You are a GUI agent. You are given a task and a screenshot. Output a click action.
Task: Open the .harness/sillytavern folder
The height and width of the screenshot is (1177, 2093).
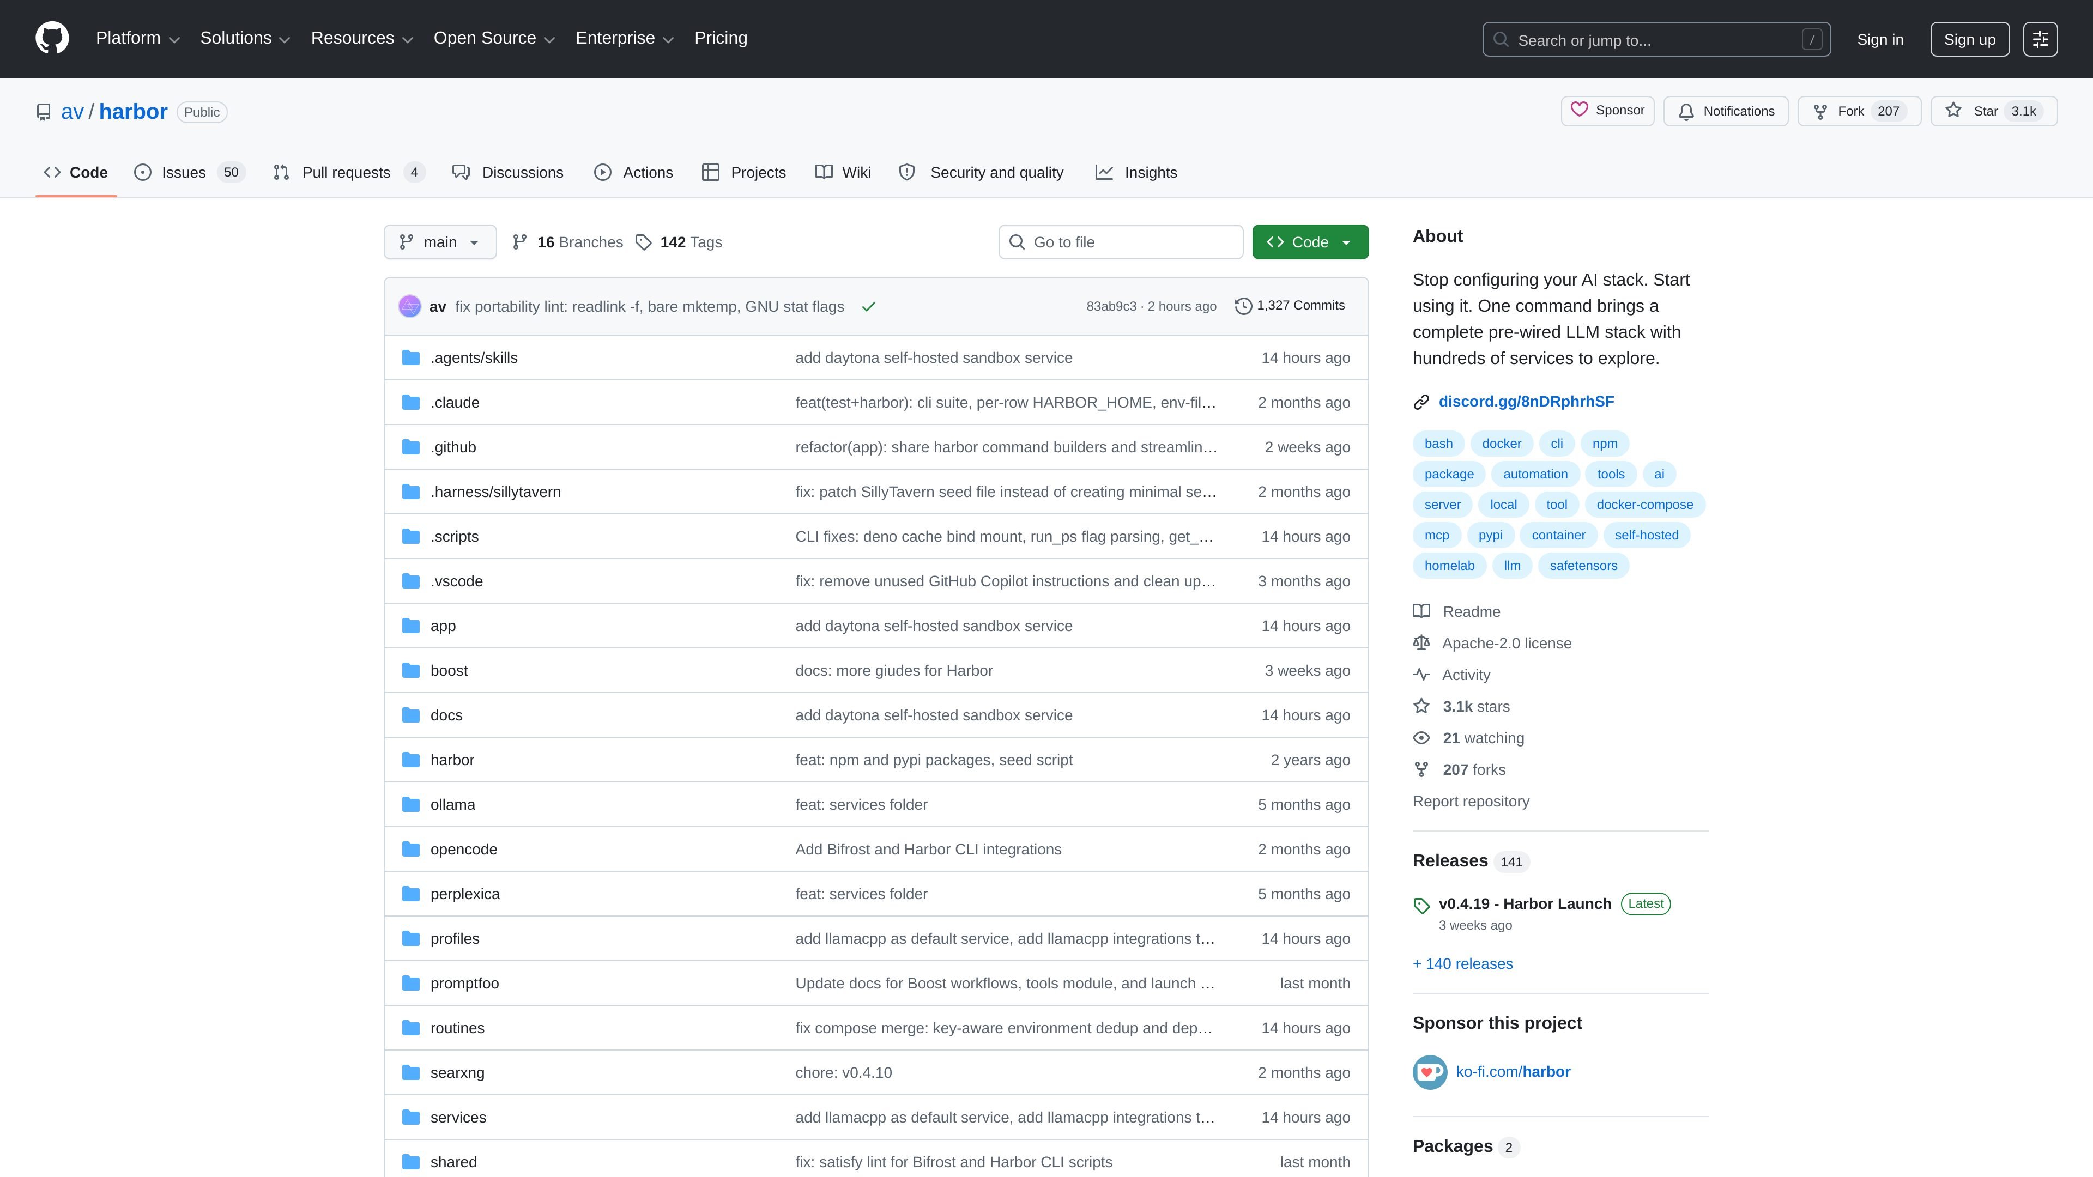point(495,492)
